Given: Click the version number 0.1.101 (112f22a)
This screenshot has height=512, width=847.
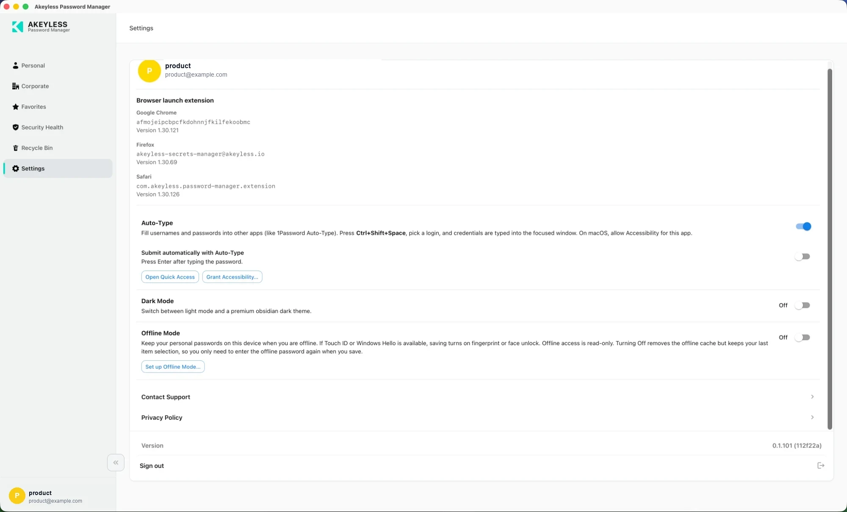Looking at the screenshot, I should coord(797,446).
